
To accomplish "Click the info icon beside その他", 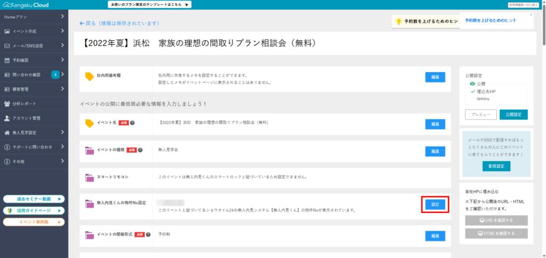I will pos(7,162).
